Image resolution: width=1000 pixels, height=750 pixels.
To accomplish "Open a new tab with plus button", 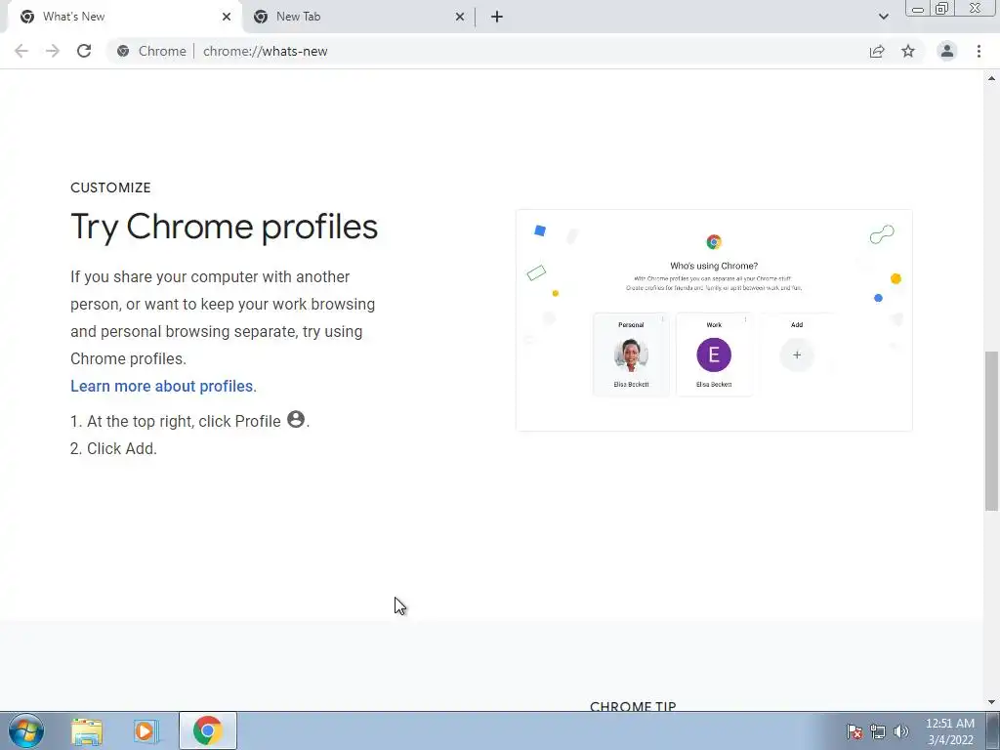I will coord(497,17).
